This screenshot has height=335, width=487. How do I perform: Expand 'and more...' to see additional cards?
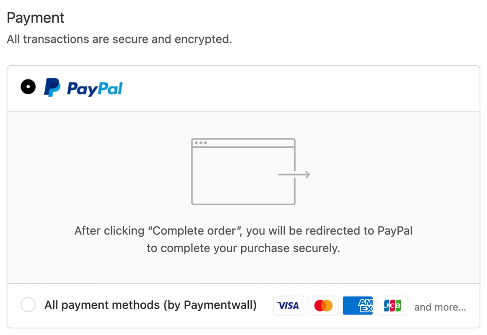point(440,307)
